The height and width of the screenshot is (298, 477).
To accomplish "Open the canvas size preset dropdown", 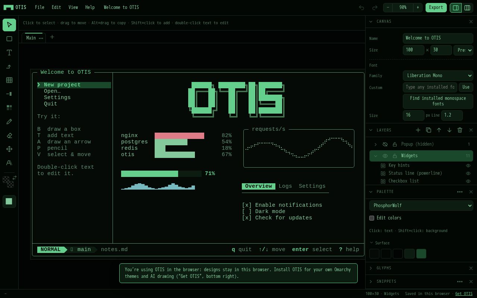I will click(x=463, y=50).
